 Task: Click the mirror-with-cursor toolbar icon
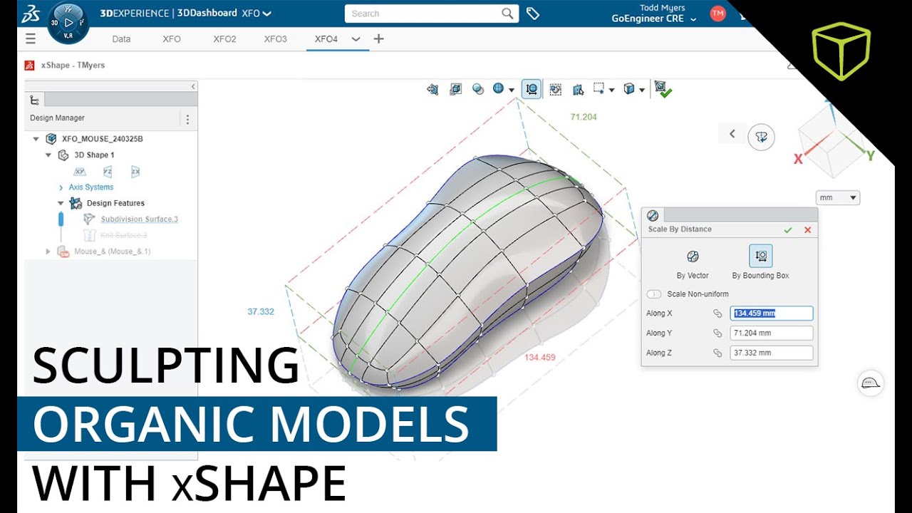coord(578,89)
